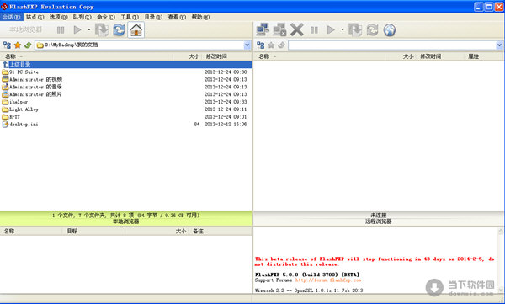Open the 目录 menu
505x304 pixels.
pyautogui.click(x=153, y=17)
